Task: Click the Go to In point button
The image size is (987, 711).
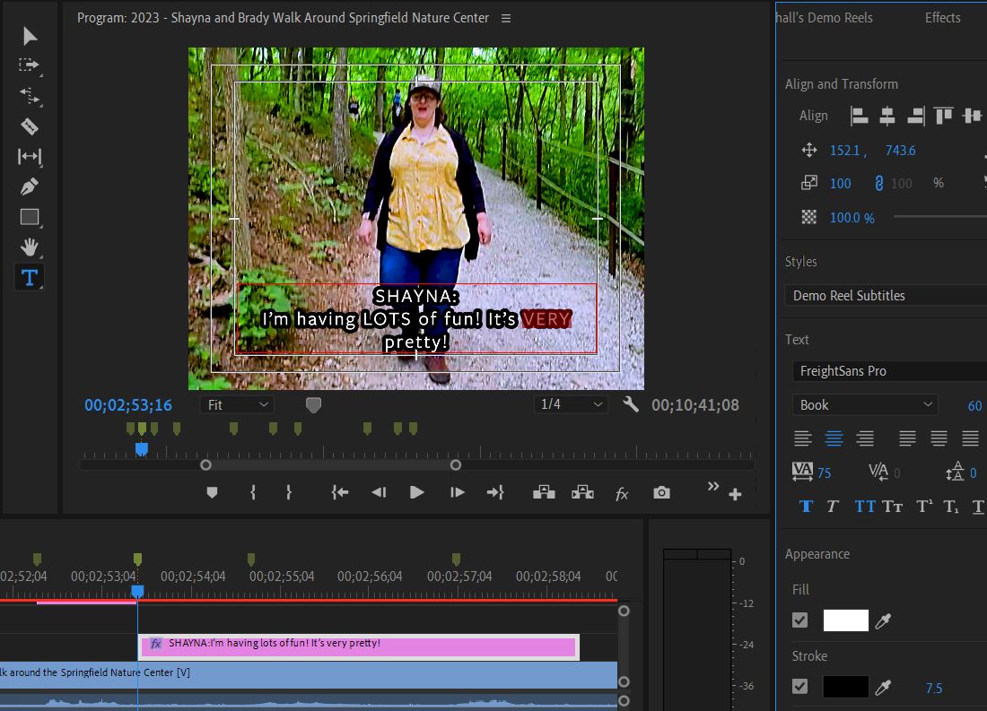Action: pos(340,492)
